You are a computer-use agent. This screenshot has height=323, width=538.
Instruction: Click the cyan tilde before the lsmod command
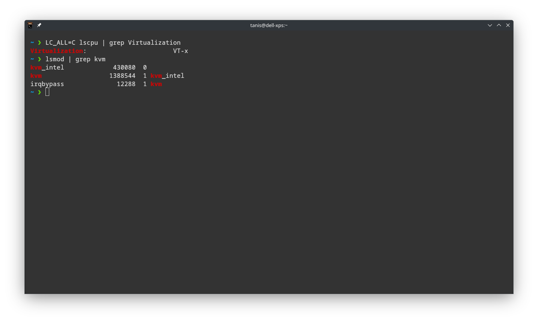pos(32,59)
